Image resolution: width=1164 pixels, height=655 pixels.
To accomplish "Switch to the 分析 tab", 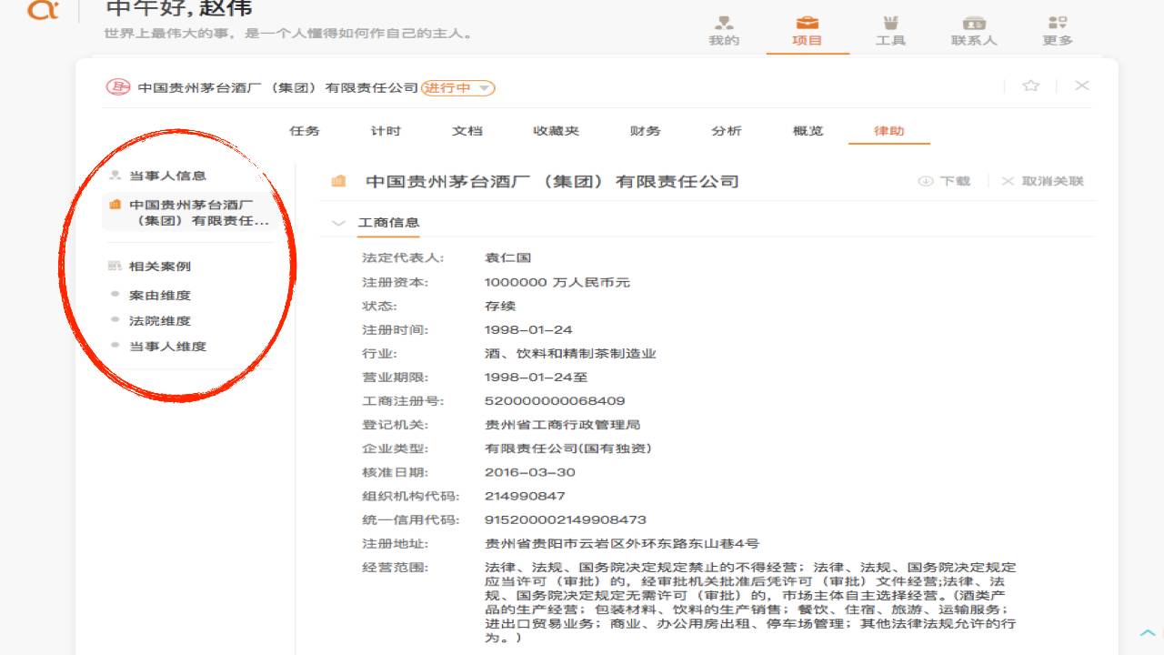I will (727, 131).
